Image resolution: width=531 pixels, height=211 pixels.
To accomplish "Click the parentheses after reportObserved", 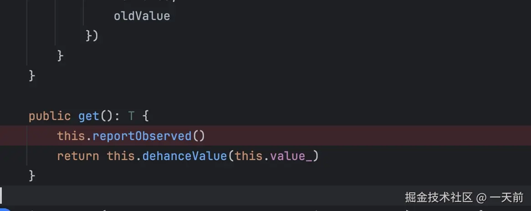I will tap(199, 136).
